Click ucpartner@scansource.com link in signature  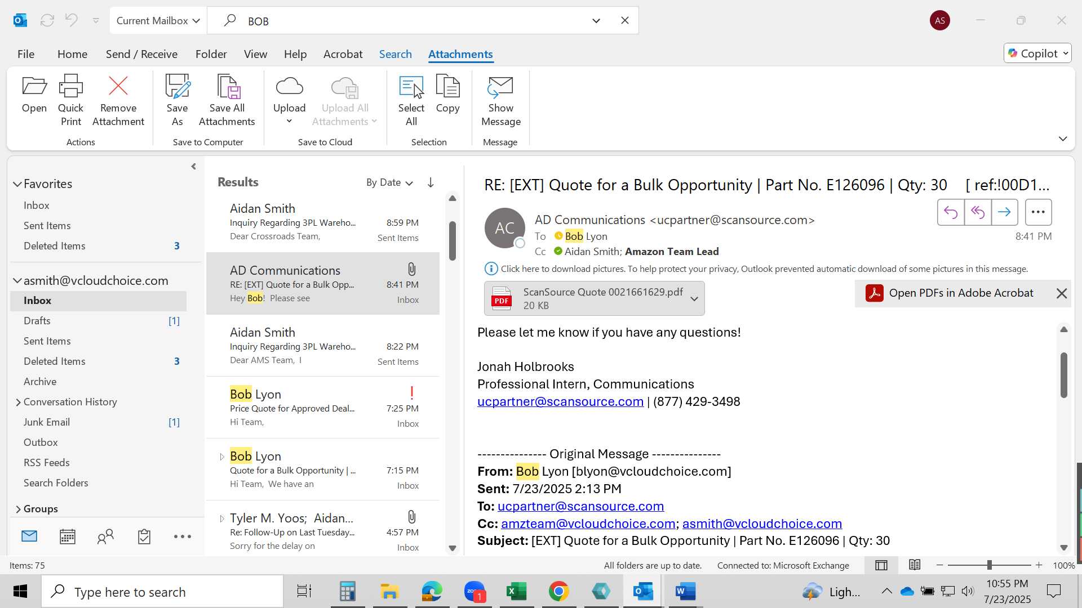(x=560, y=402)
